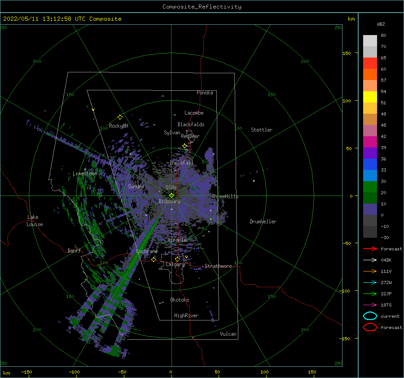Image resolution: width=404 pixels, height=378 pixels.
Task: Click the radar site diamond between Olds and Didsbury
Action: [x=171, y=196]
